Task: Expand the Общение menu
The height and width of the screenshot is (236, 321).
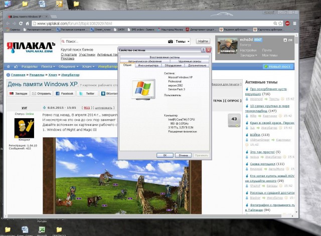Action: click(68, 67)
